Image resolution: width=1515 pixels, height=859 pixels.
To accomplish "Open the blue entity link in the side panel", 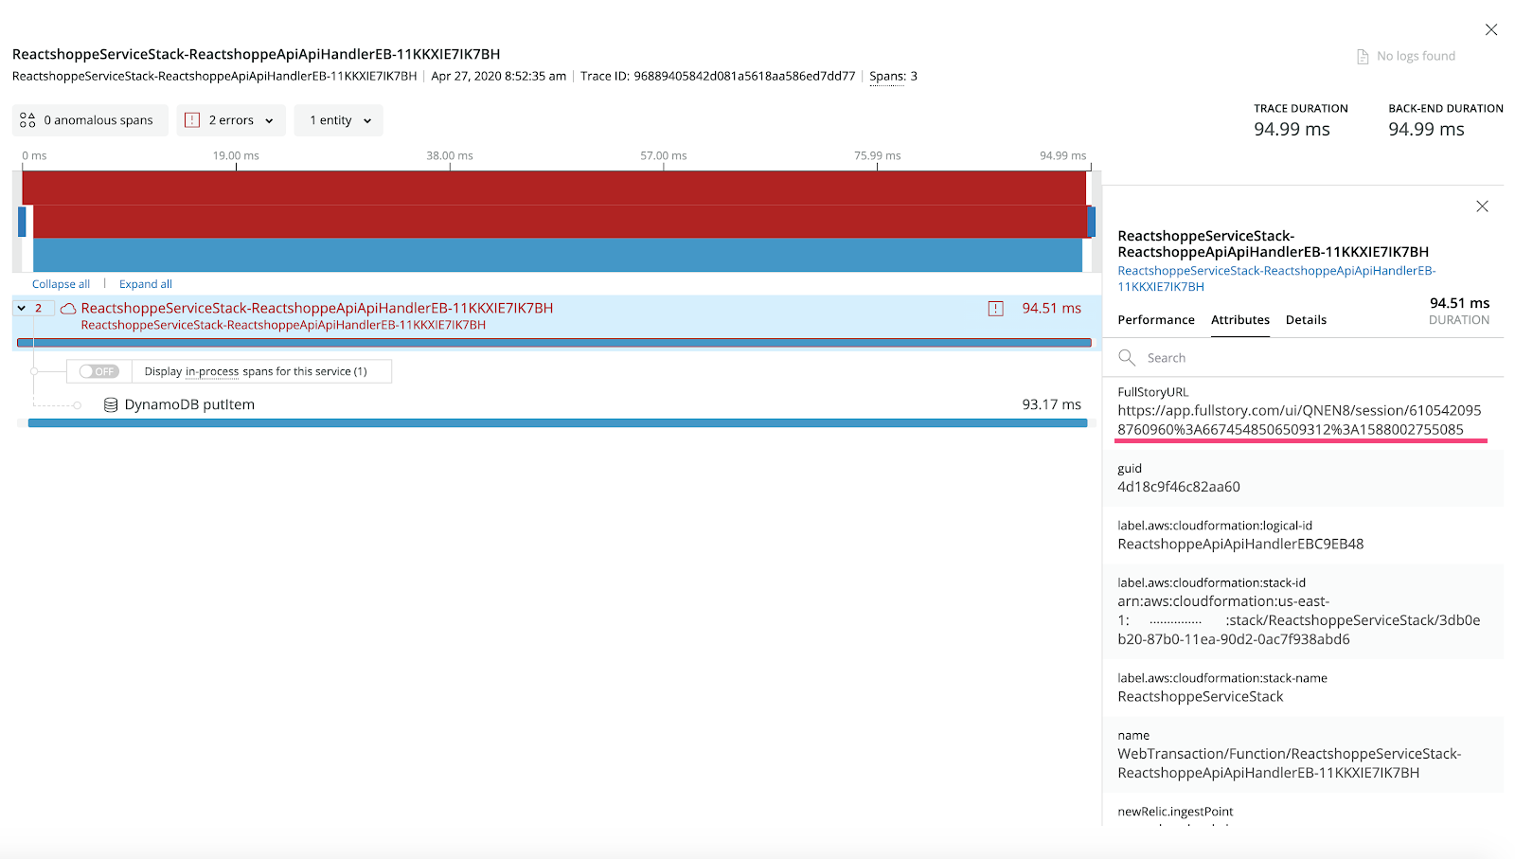I will coord(1276,278).
